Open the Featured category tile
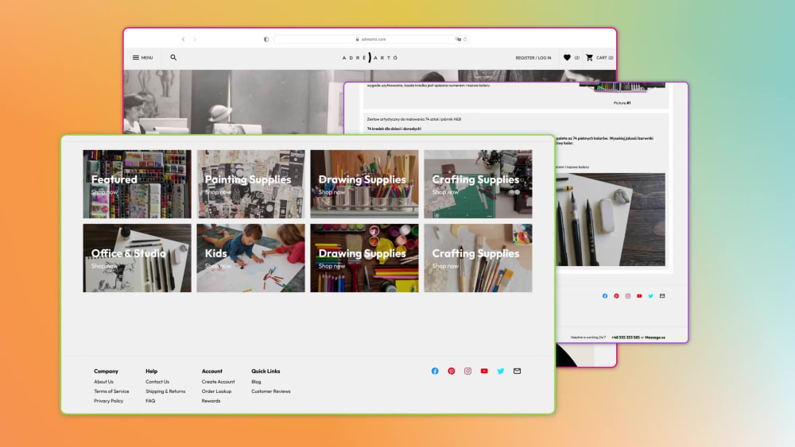The image size is (795, 447). pyautogui.click(x=137, y=183)
